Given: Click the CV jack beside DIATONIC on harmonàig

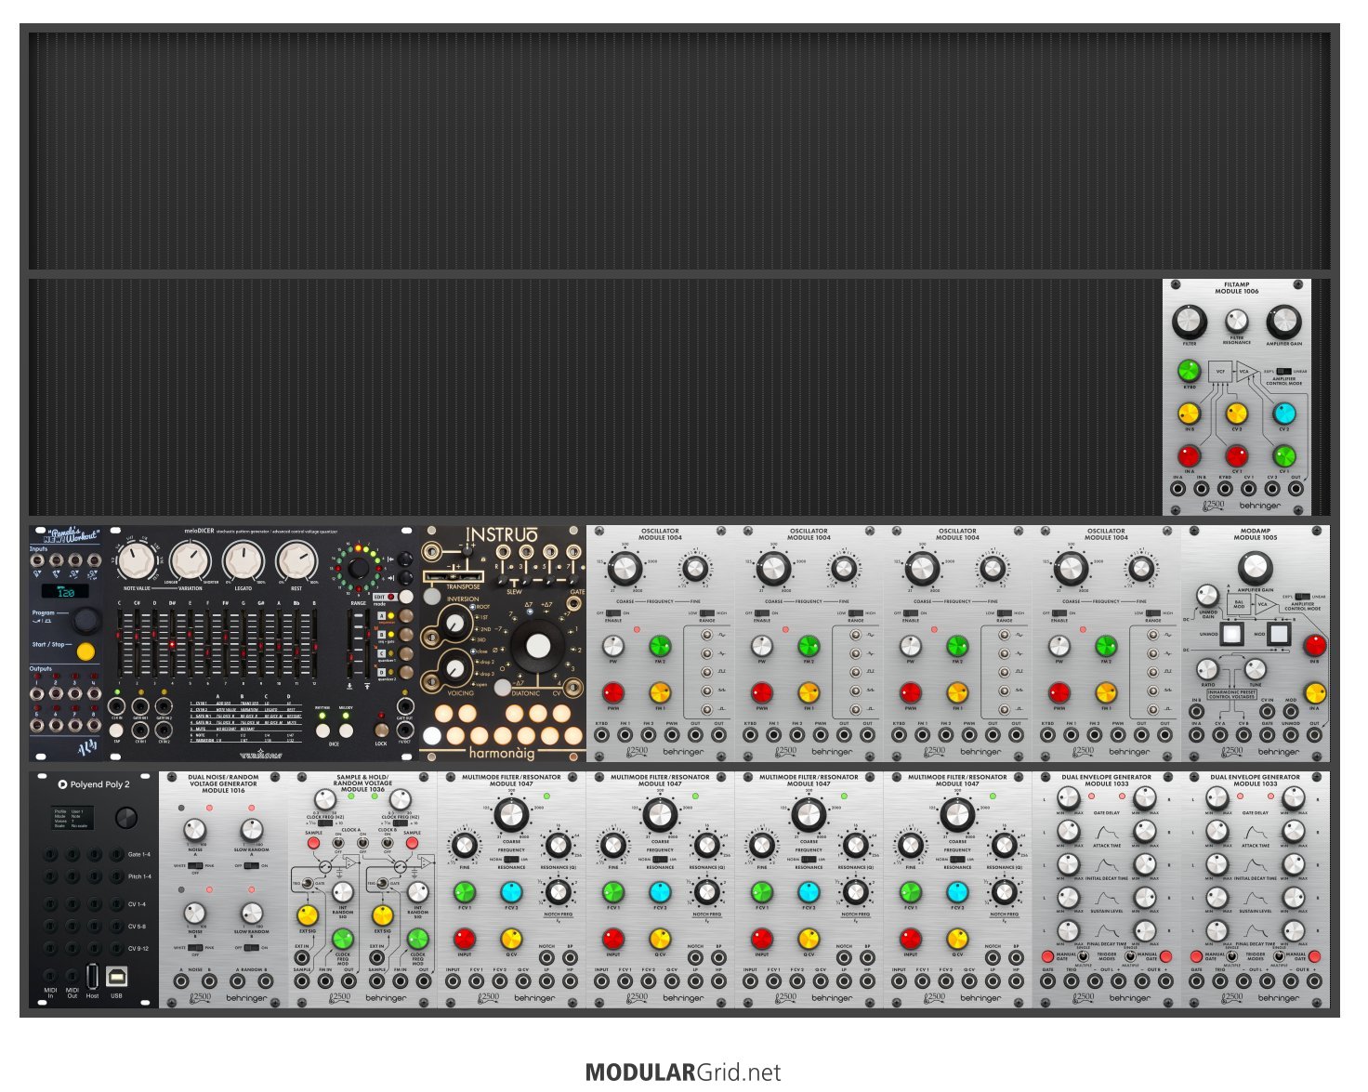Looking at the screenshot, I should [575, 688].
